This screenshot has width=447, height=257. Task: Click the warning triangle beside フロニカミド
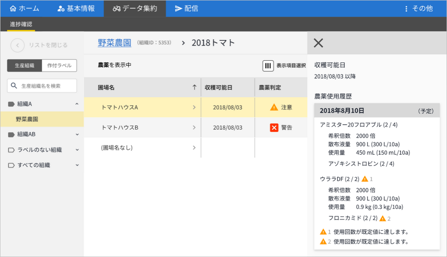click(382, 218)
